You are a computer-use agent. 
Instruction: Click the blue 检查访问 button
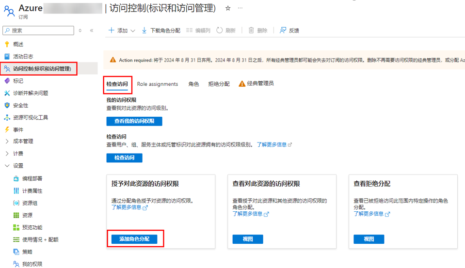(124, 158)
